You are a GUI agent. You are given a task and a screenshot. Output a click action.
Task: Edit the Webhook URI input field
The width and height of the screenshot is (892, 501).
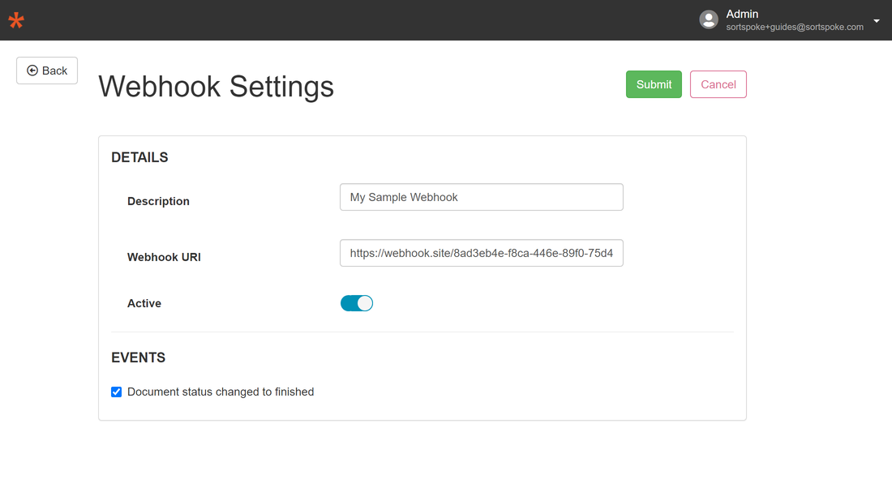coord(481,253)
